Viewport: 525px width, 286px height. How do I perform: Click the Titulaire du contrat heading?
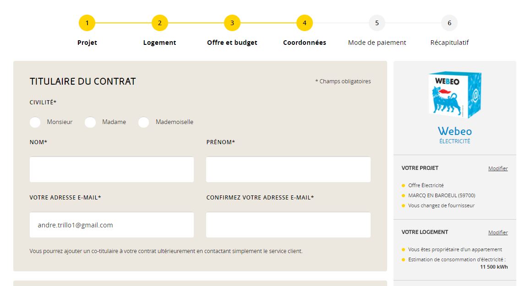(83, 81)
